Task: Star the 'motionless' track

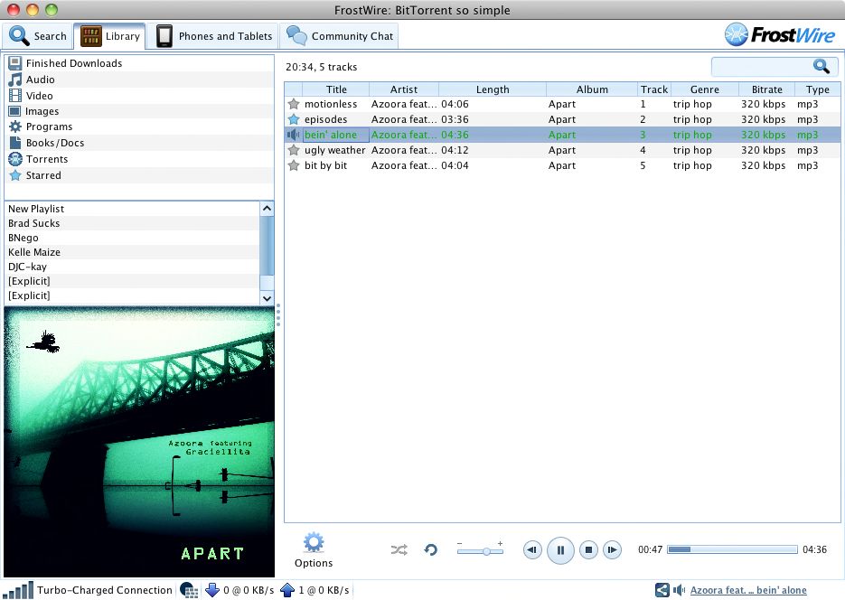Action: click(x=293, y=104)
